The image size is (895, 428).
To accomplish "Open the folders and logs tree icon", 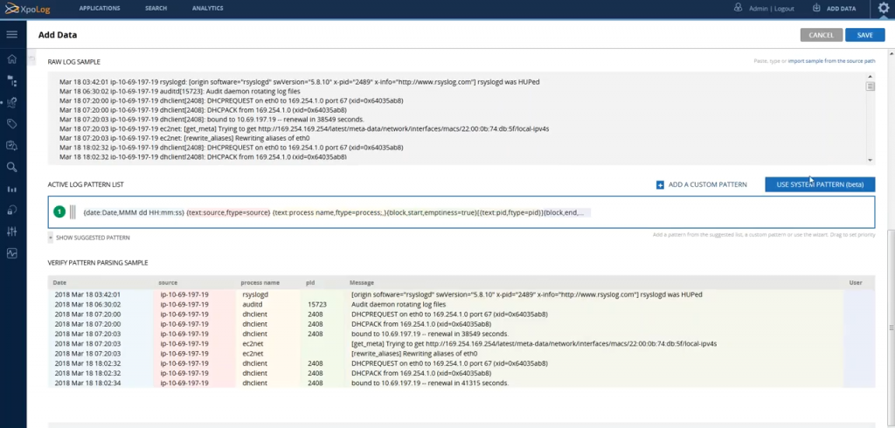I will pos(11,81).
